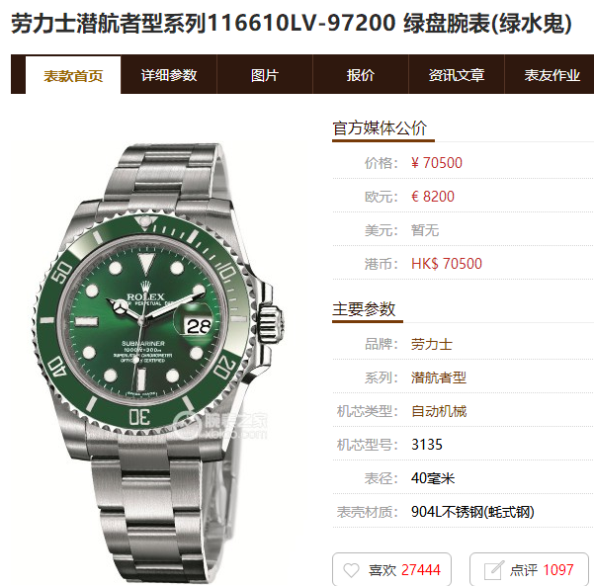
Task: Click the HK$ 70500 price
Action: [x=447, y=264]
